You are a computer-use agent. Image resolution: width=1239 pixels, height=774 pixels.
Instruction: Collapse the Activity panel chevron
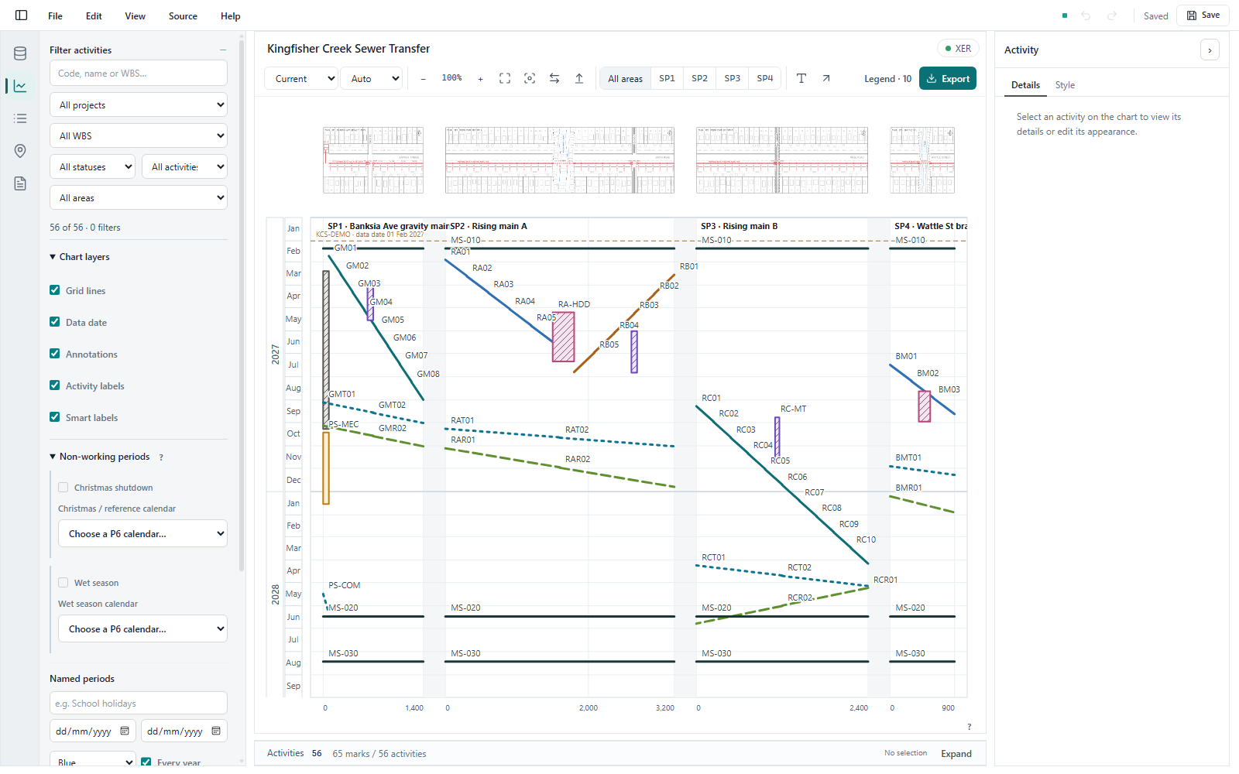(1210, 50)
